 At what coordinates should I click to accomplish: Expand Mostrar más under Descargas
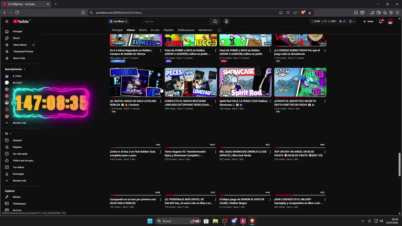20,180
